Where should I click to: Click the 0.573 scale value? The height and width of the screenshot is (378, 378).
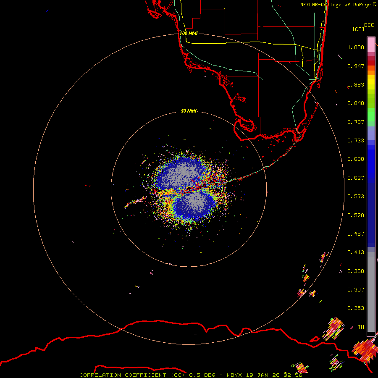356,197
